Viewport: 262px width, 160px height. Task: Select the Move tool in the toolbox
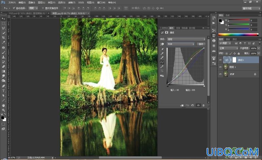click(x=3, y=19)
